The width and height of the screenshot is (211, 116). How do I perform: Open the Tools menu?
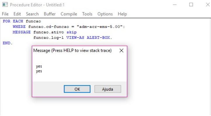pyautogui.click(x=87, y=14)
